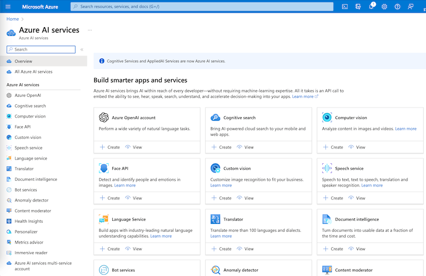Click the Directories and subscriptions filter icon
This screenshot has height=276, width=426.
click(x=358, y=6)
